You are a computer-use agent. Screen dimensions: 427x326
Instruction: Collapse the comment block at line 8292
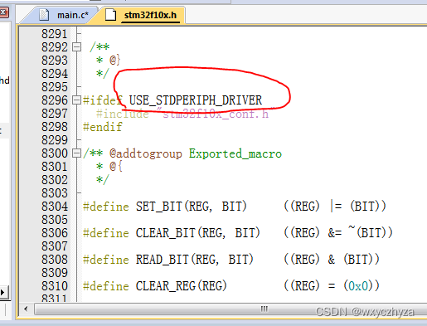(76, 46)
